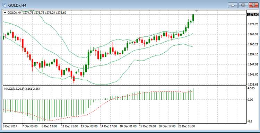Click the 11 Dec 21:00 time label
This screenshot has width=260, height=133.
(69, 126)
